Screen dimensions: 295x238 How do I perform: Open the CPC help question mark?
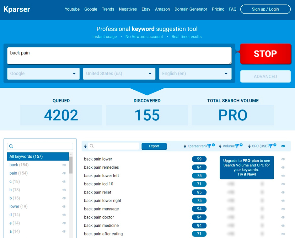click(x=275, y=145)
